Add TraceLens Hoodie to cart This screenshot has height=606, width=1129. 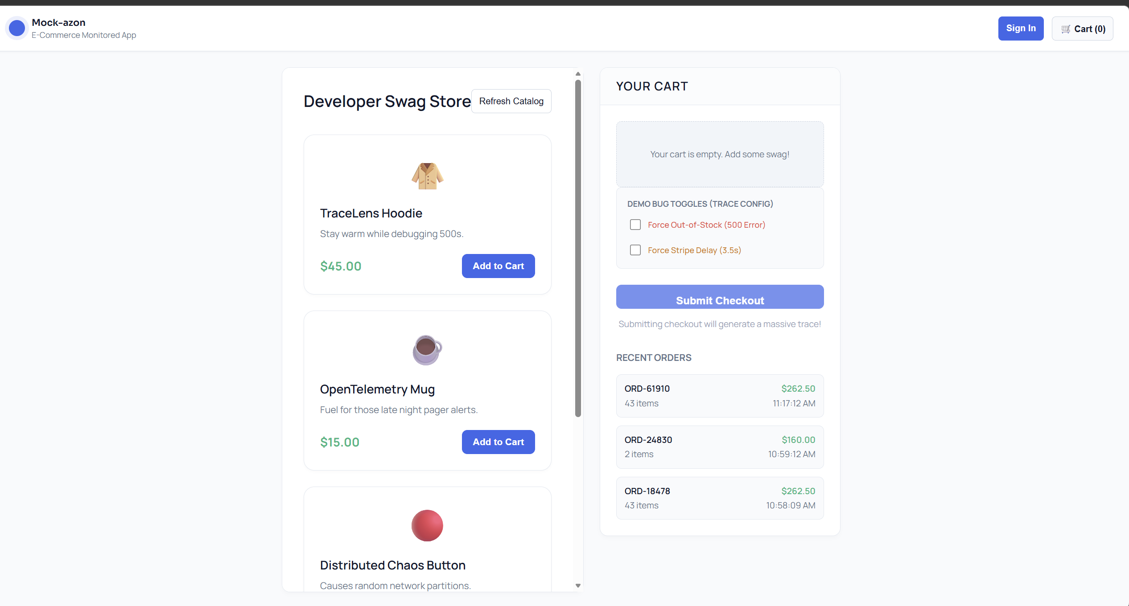(498, 266)
